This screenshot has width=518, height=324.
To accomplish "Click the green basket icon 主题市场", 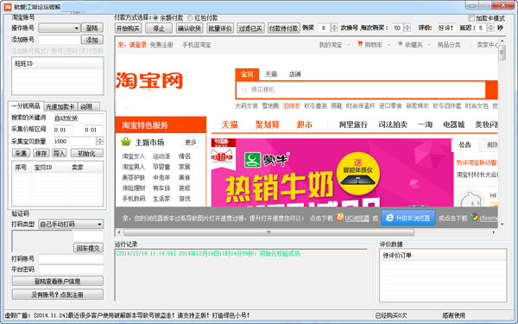I will coord(126,143).
